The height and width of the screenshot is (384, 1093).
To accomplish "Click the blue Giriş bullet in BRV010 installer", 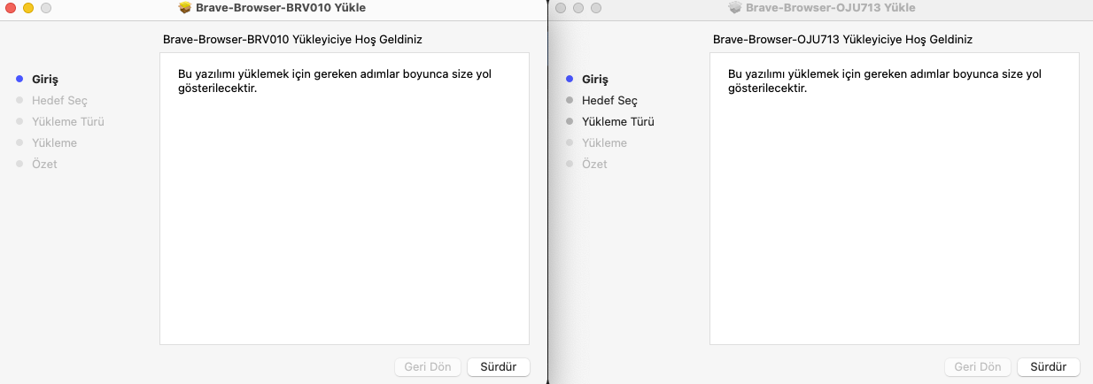I will 19,80.
